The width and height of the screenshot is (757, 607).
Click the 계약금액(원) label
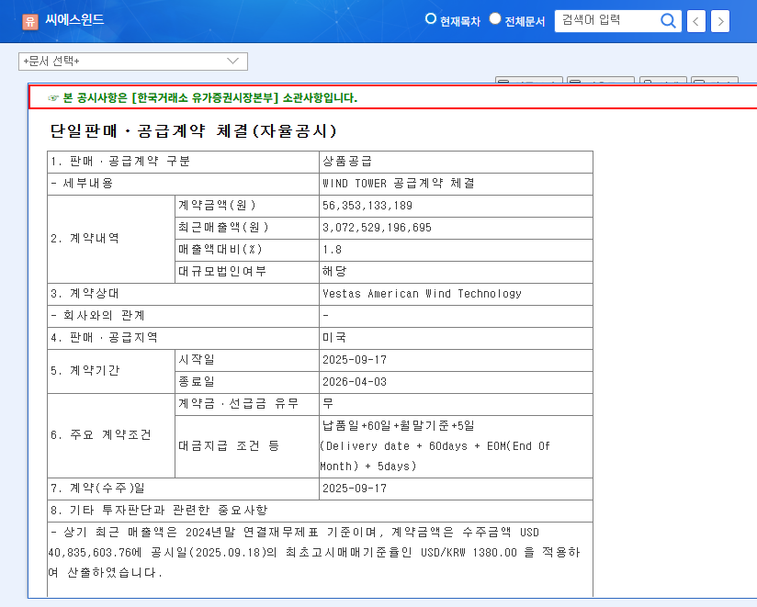(x=247, y=206)
